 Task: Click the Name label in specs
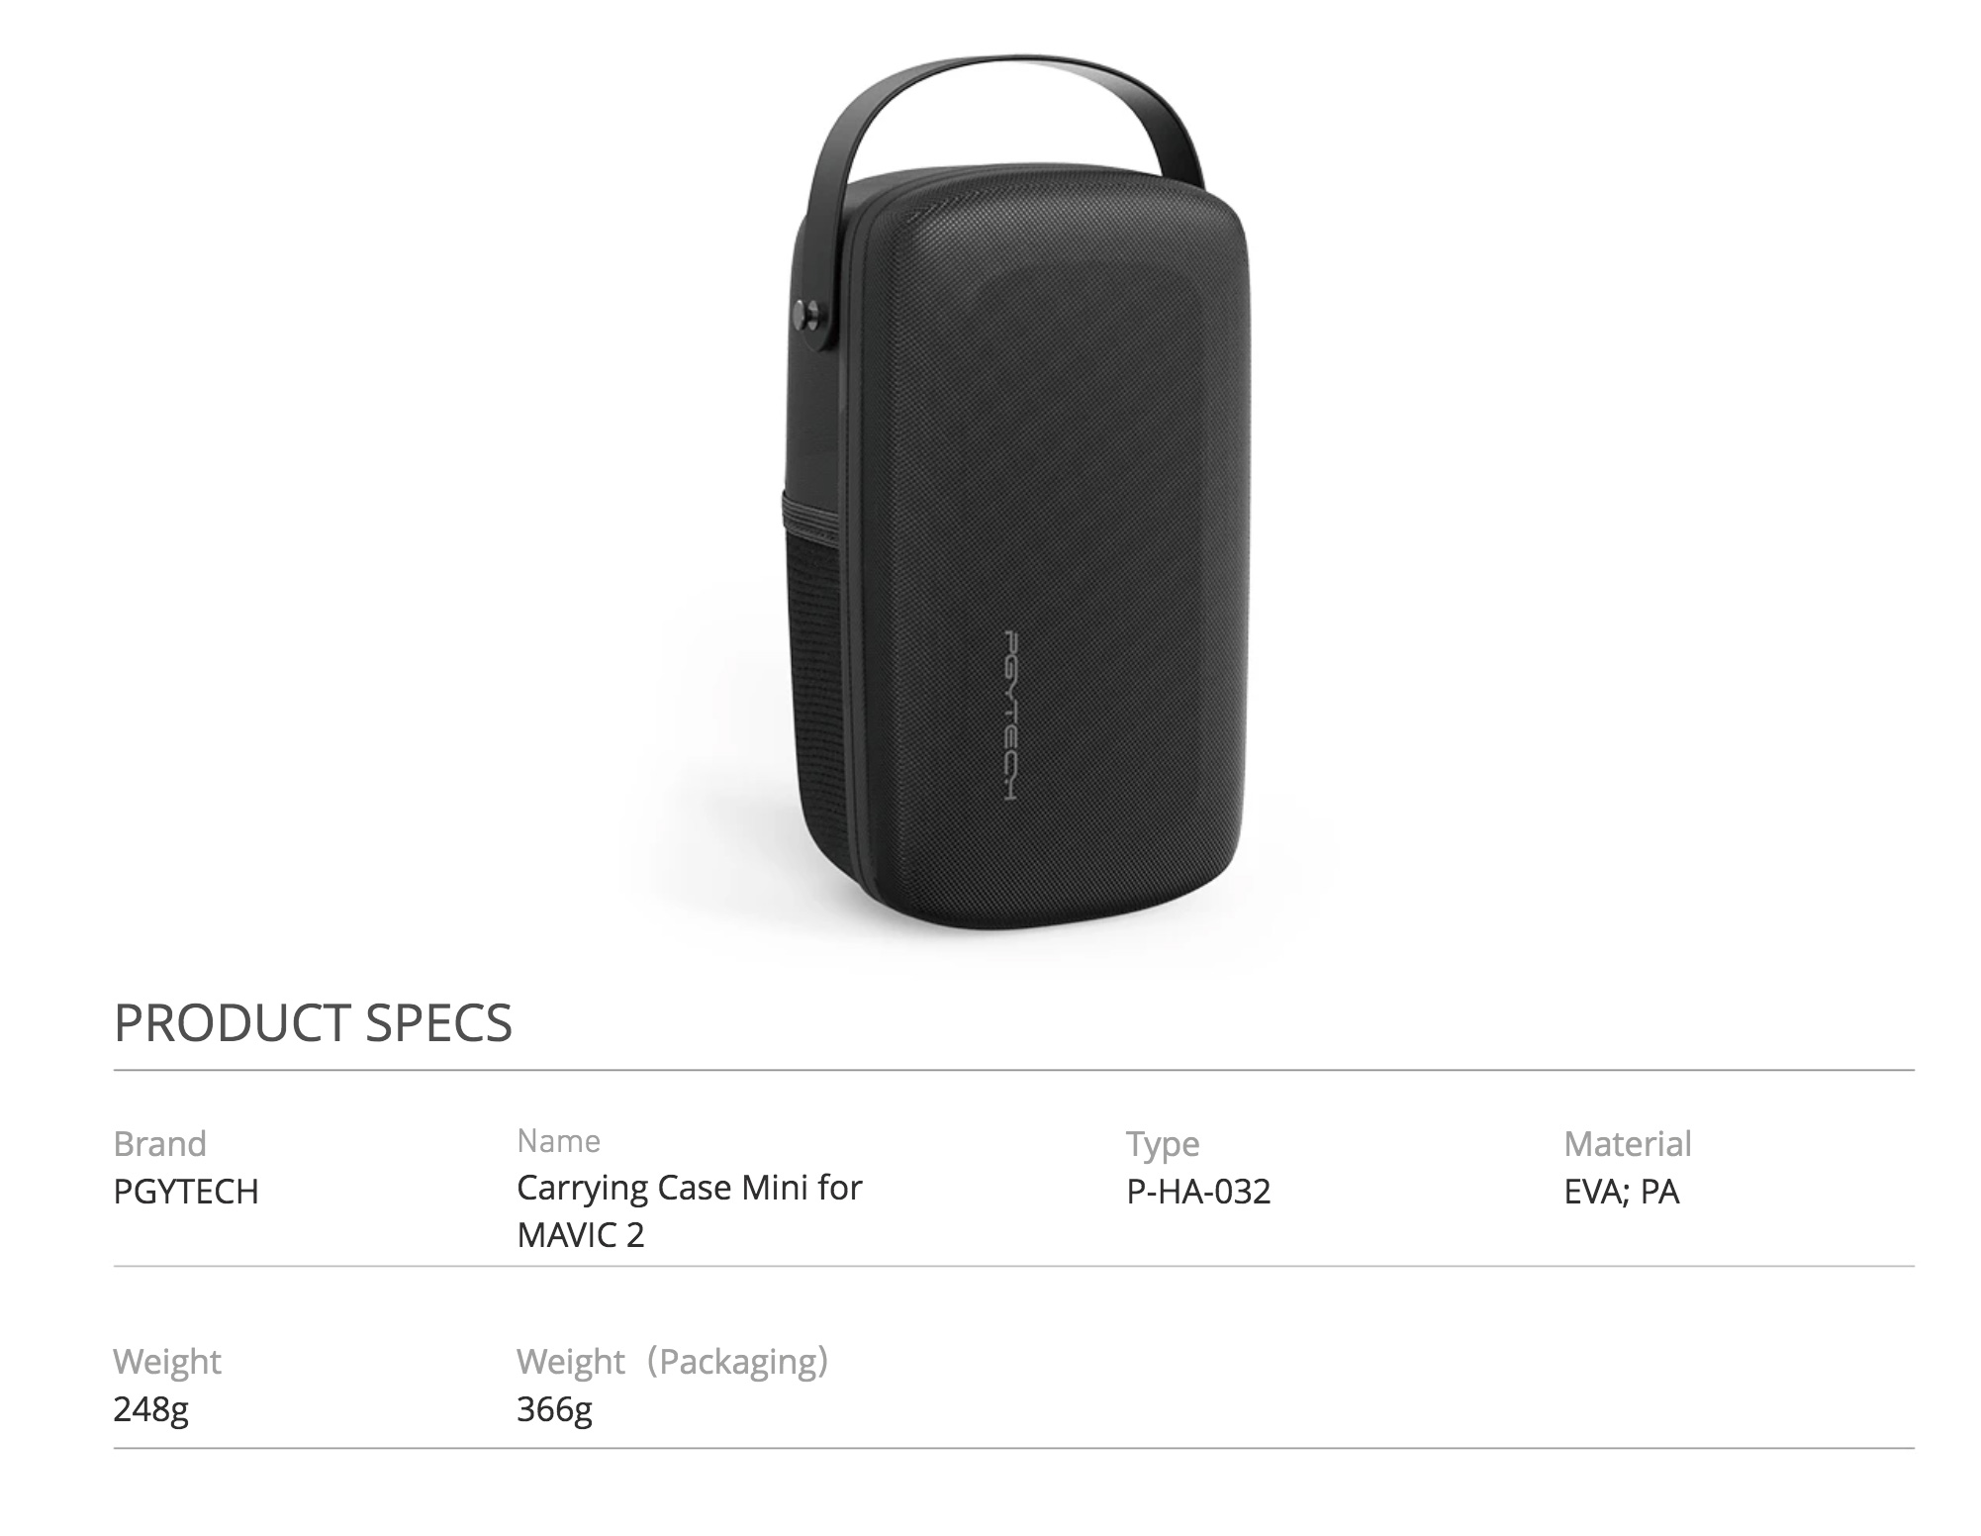(x=558, y=1140)
